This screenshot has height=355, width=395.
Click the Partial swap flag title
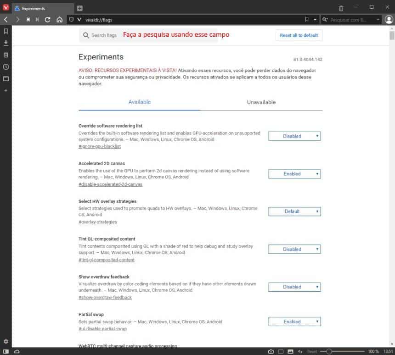point(91,315)
